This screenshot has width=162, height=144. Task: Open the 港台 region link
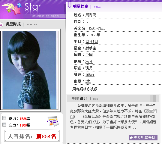pos(89,61)
